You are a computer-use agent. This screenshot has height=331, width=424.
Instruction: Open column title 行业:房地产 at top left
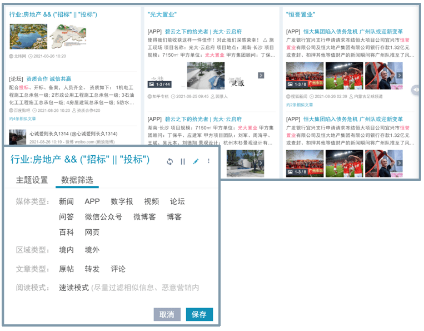(x=53, y=14)
